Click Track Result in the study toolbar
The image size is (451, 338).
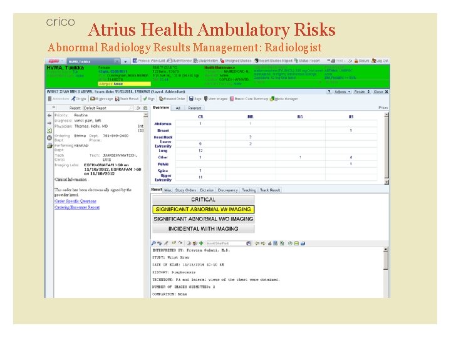127,99
